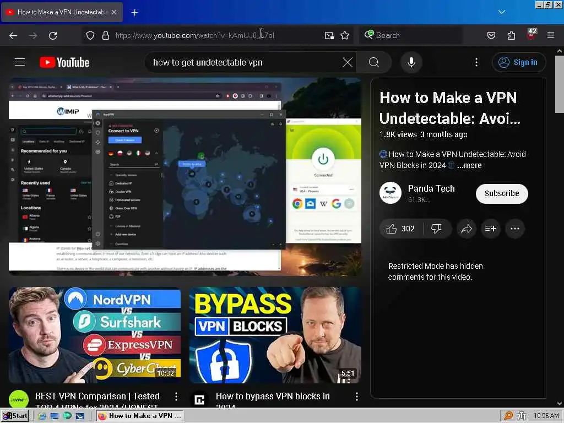Expand the list-all-tabs chevron

pyautogui.click(x=502, y=12)
